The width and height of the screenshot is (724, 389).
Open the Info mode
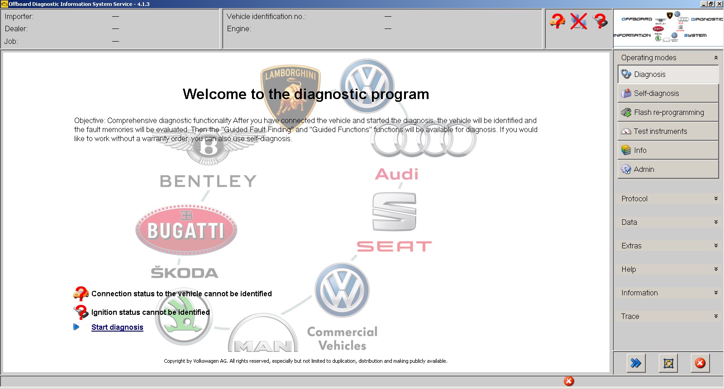click(668, 150)
